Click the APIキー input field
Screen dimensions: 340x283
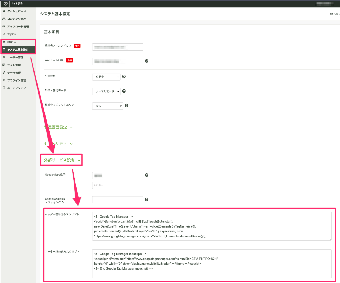coord(118,185)
